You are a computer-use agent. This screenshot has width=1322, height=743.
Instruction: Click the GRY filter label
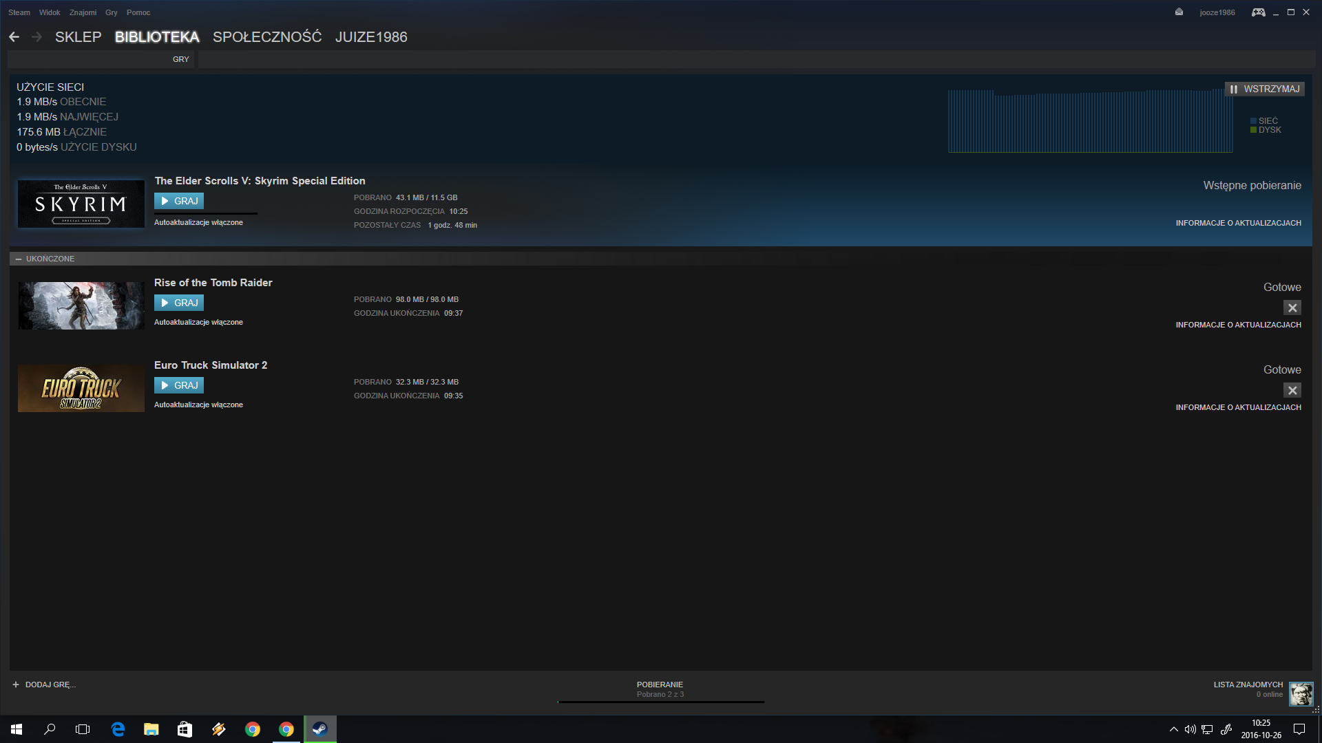(181, 59)
